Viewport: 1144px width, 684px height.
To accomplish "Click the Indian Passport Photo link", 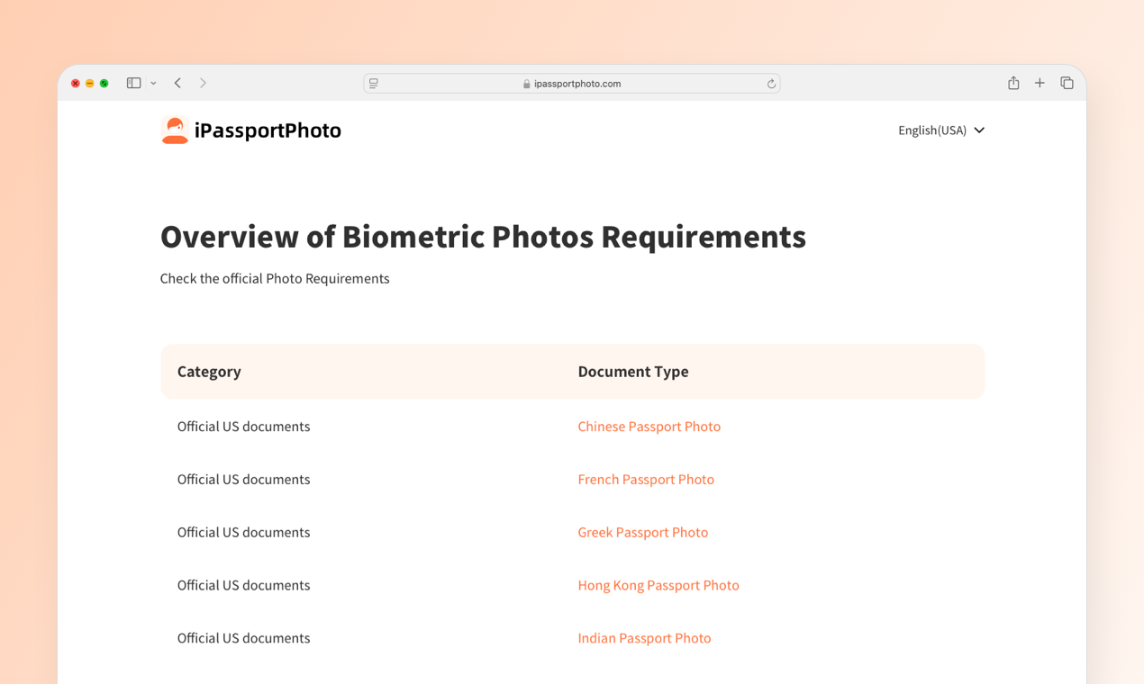I will point(644,638).
